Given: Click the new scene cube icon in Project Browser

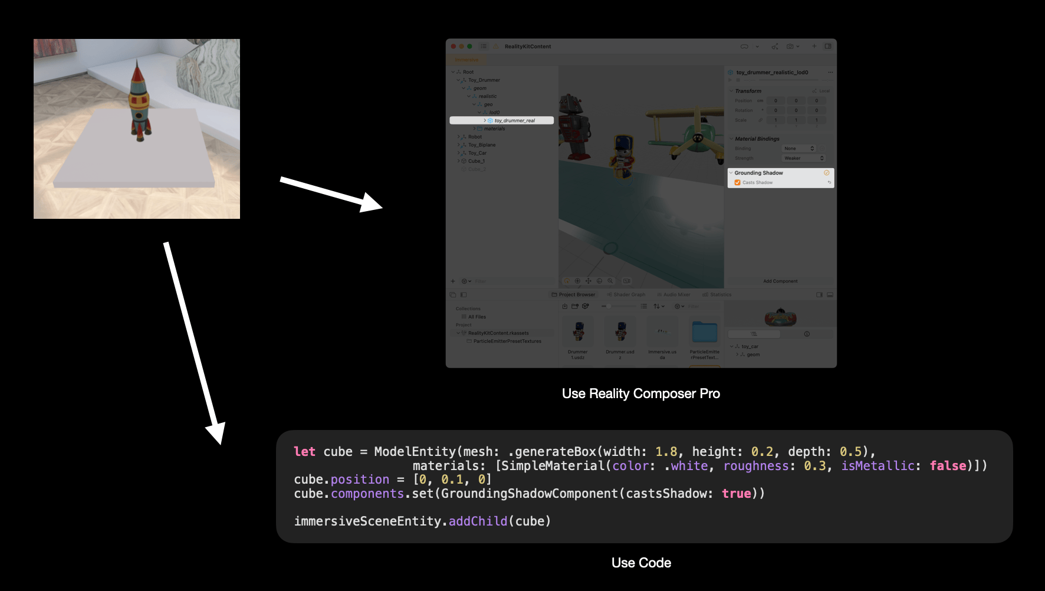Looking at the screenshot, I should pyautogui.click(x=586, y=307).
